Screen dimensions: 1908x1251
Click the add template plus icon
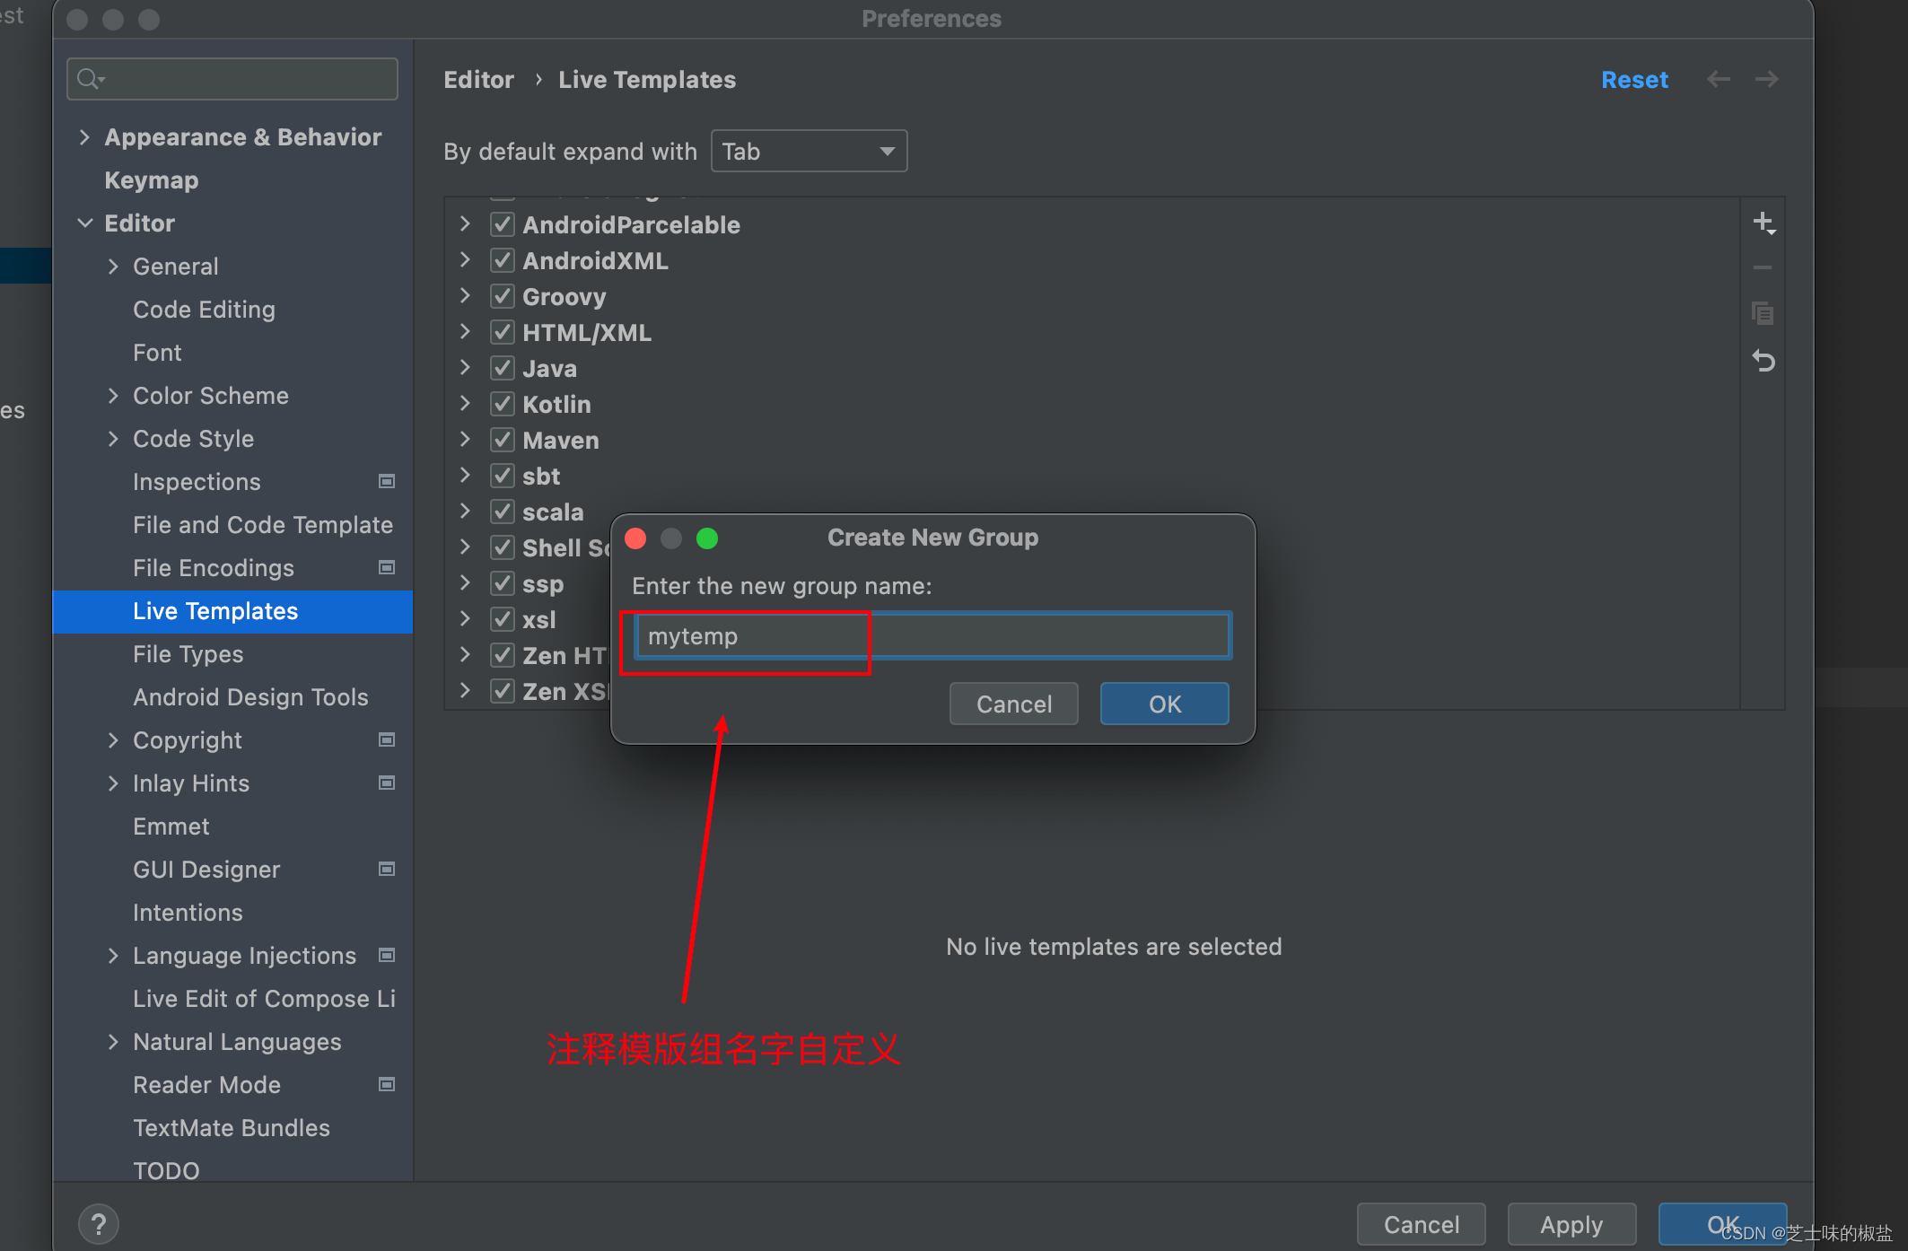point(1763,223)
